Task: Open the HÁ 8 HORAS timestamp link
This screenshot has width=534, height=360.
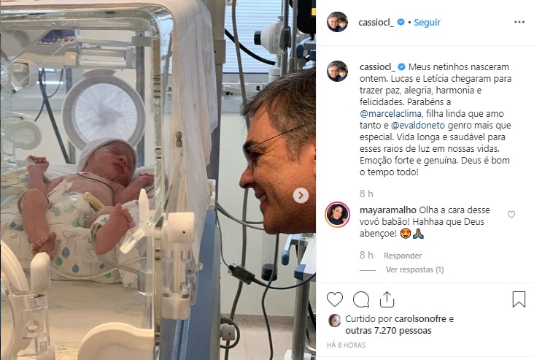Action: pos(346,345)
